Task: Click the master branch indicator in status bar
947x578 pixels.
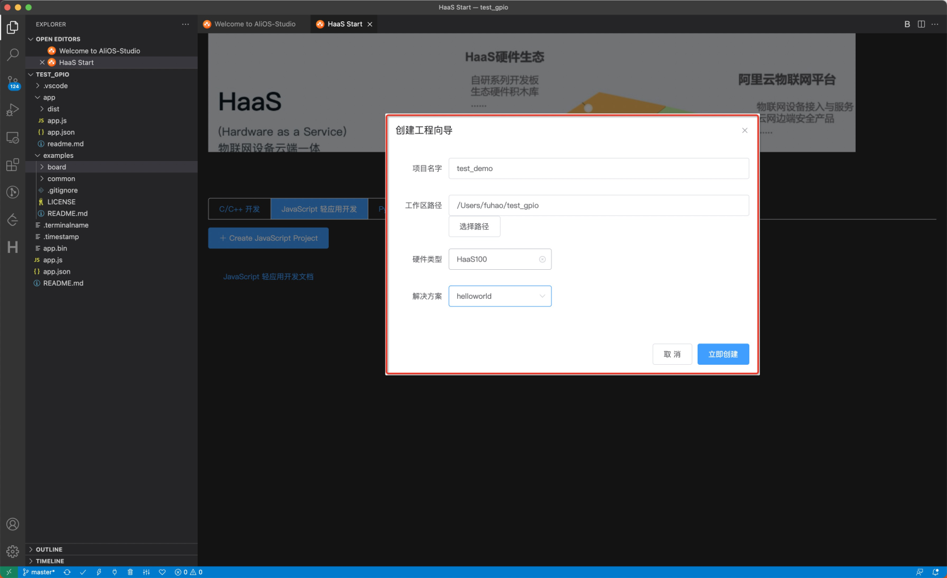Action: coord(39,572)
